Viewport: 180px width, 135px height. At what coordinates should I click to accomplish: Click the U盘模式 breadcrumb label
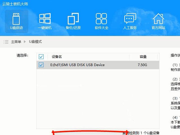(35, 42)
